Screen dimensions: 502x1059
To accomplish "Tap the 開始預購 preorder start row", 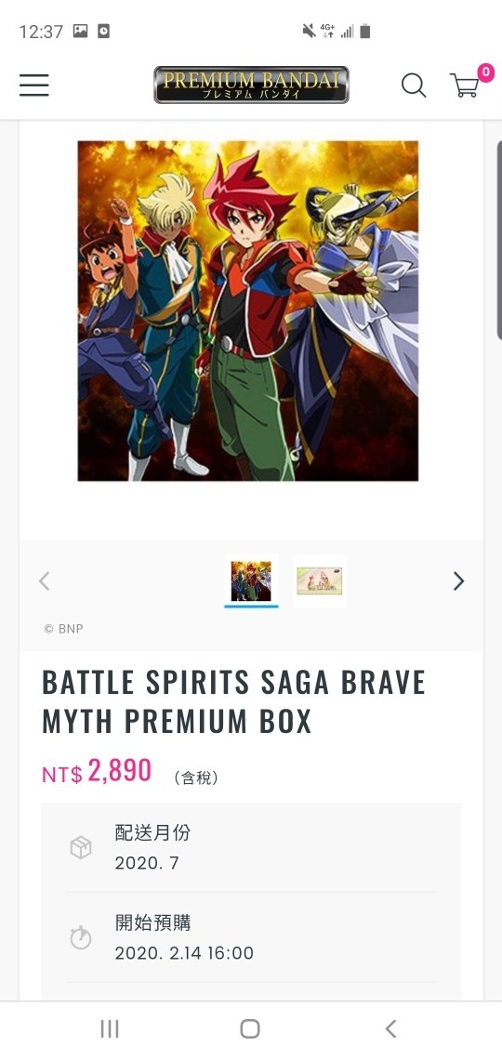I will pos(251,937).
